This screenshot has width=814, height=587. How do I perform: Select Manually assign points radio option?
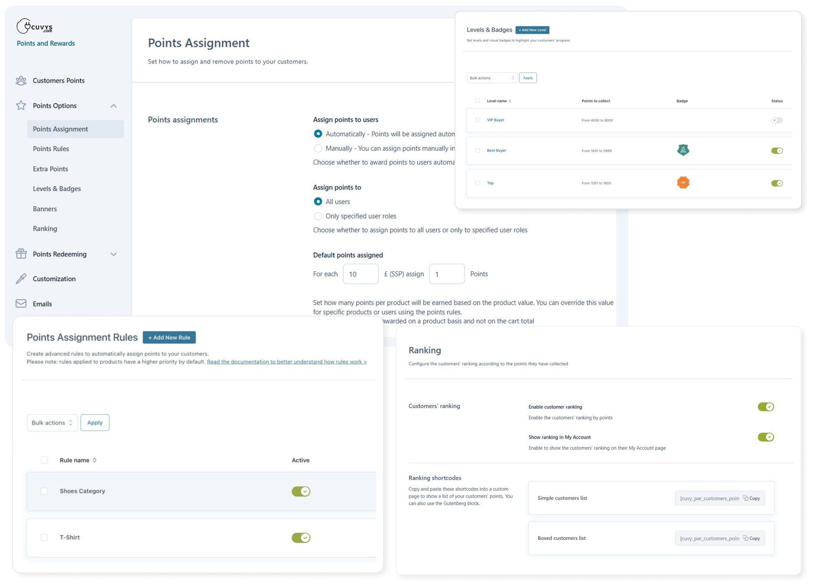tap(318, 148)
